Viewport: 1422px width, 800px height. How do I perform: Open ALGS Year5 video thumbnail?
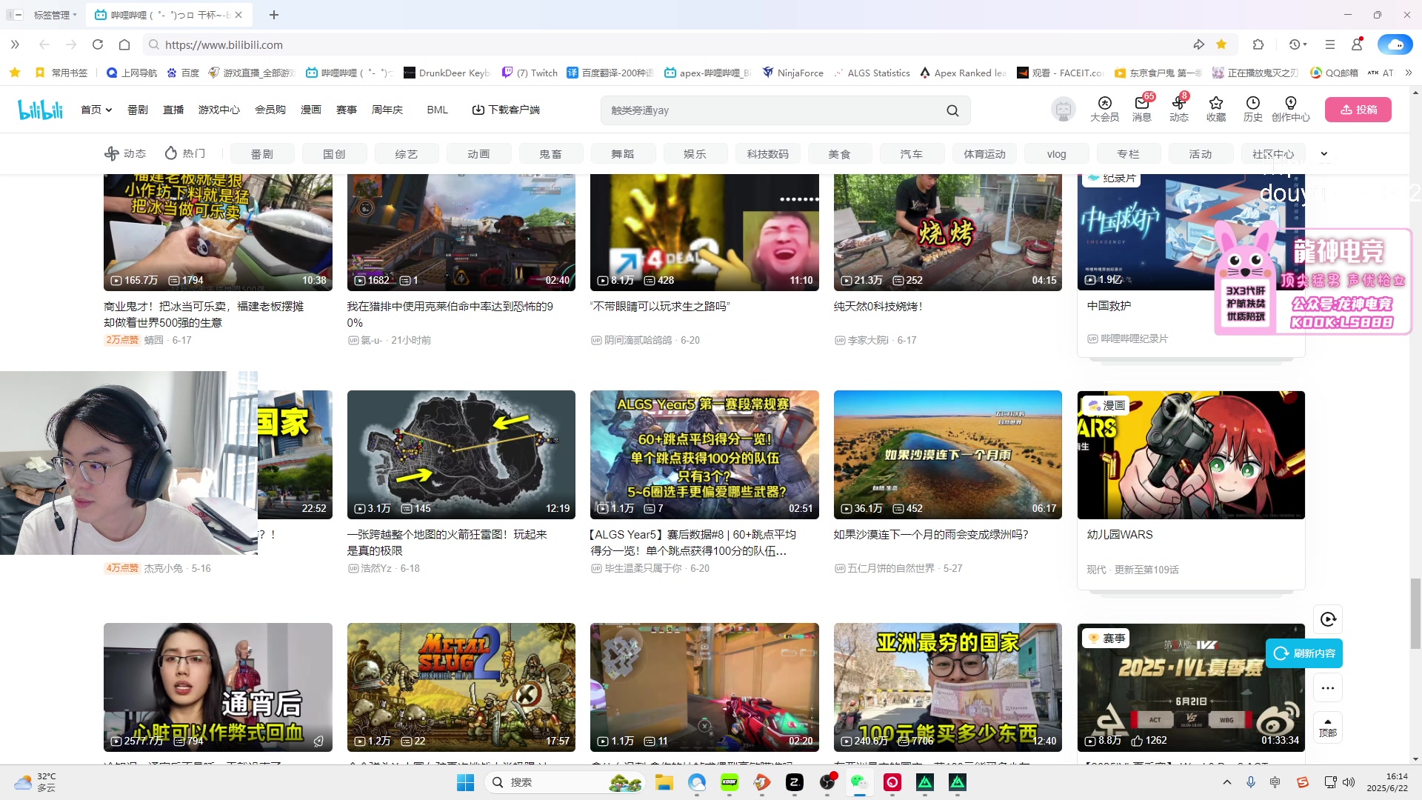(704, 455)
